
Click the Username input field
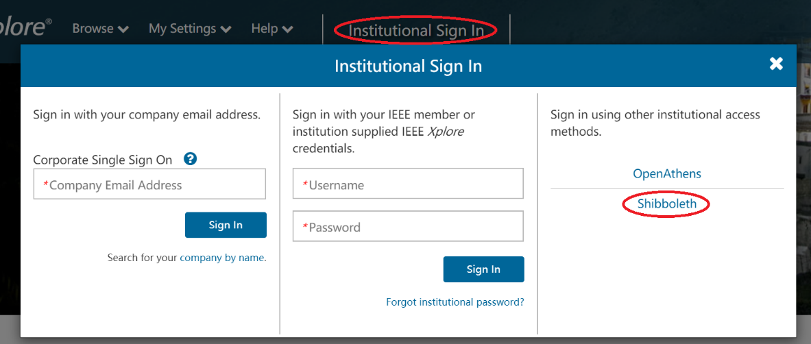(x=408, y=185)
